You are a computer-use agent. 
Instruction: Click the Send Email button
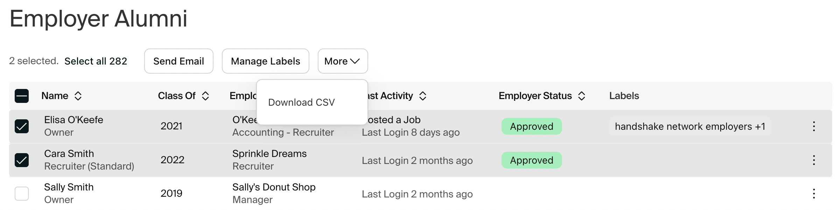click(178, 61)
